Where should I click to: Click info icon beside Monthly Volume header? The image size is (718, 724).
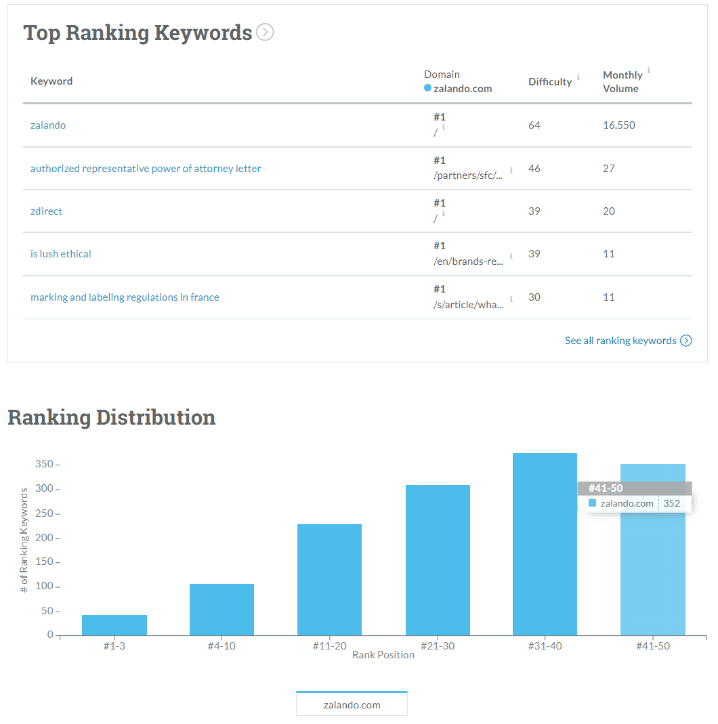point(649,70)
